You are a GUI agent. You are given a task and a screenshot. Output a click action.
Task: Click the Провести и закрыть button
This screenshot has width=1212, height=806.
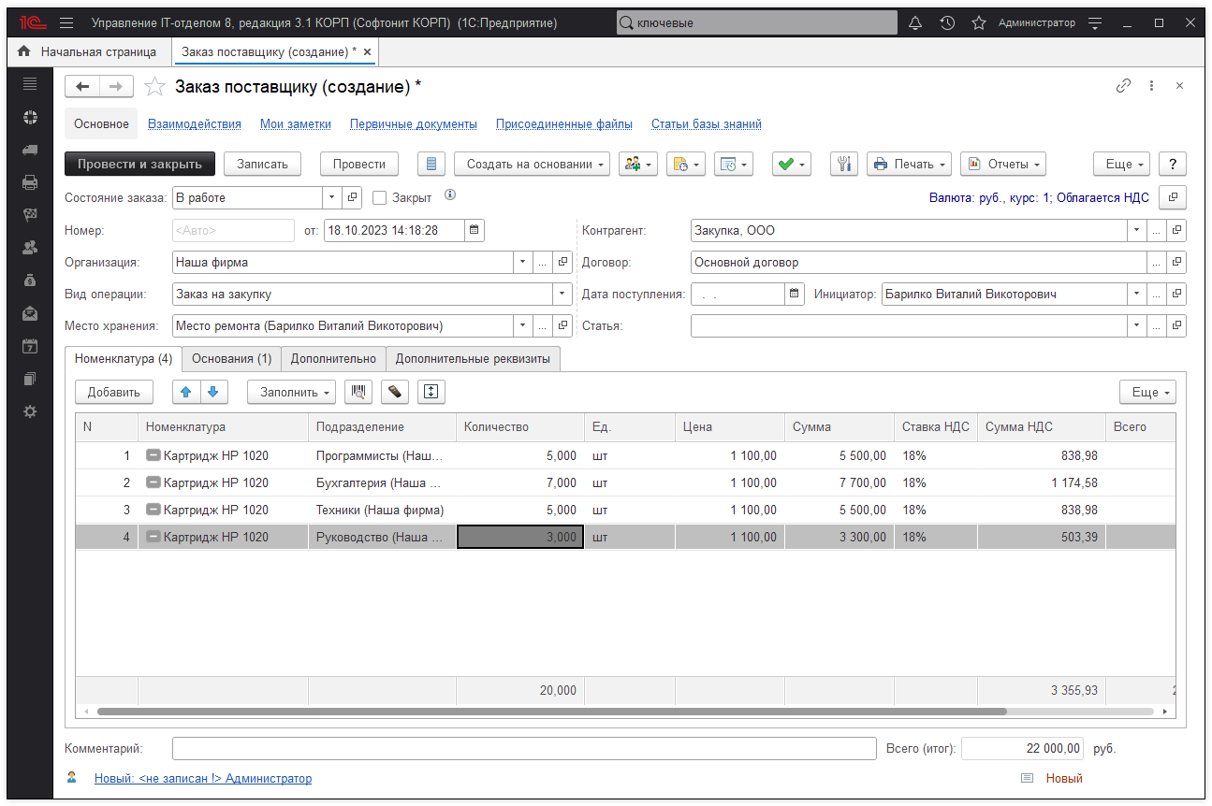[x=139, y=164]
